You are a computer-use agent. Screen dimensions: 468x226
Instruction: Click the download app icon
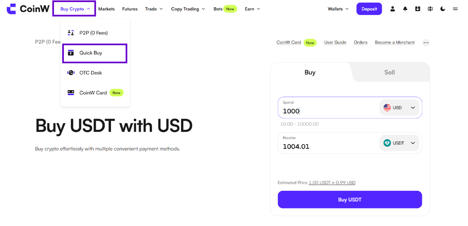tap(418, 9)
